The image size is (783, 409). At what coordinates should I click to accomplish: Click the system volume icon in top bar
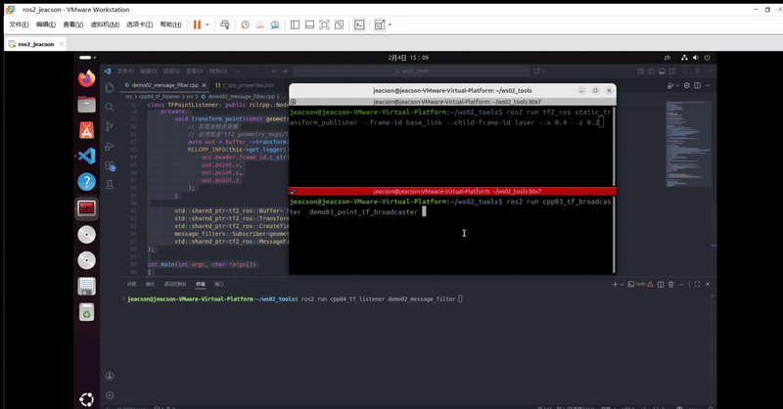(x=696, y=58)
